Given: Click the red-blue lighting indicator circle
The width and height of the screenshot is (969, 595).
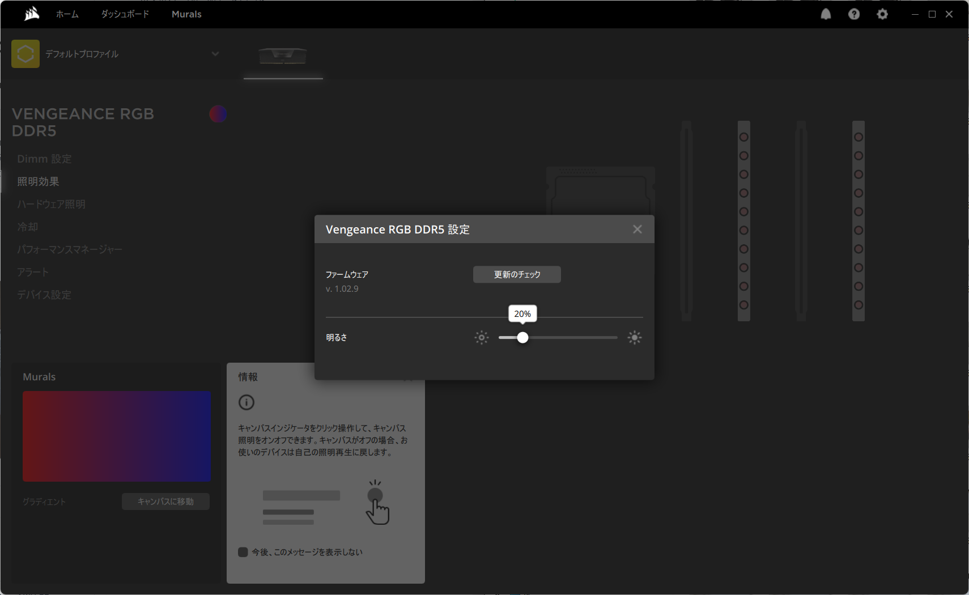Looking at the screenshot, I should tap(218, 114).
